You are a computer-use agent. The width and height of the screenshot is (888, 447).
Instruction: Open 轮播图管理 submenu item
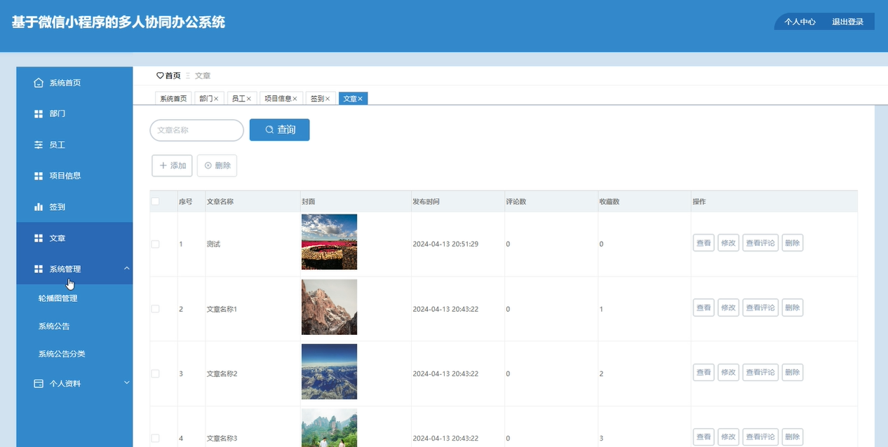pyautogui.click(x=74, y=298)
